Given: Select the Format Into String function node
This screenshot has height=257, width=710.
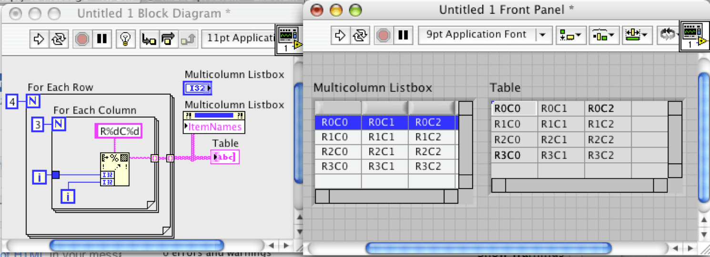Looking at the screenshot, I should click(114, 169).
